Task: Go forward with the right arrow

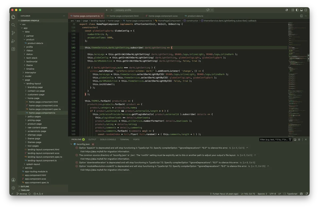Action: click(111, 10)
